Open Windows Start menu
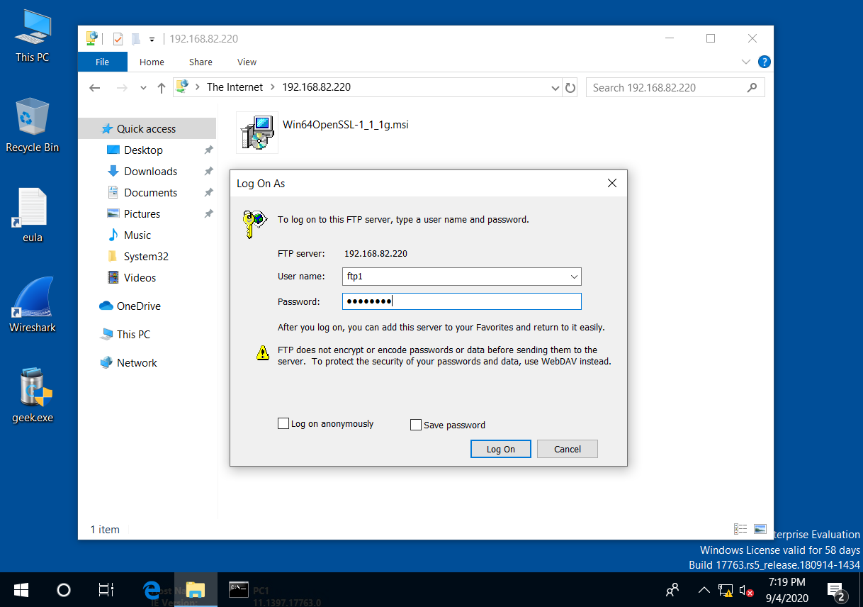 coord(21,590)
